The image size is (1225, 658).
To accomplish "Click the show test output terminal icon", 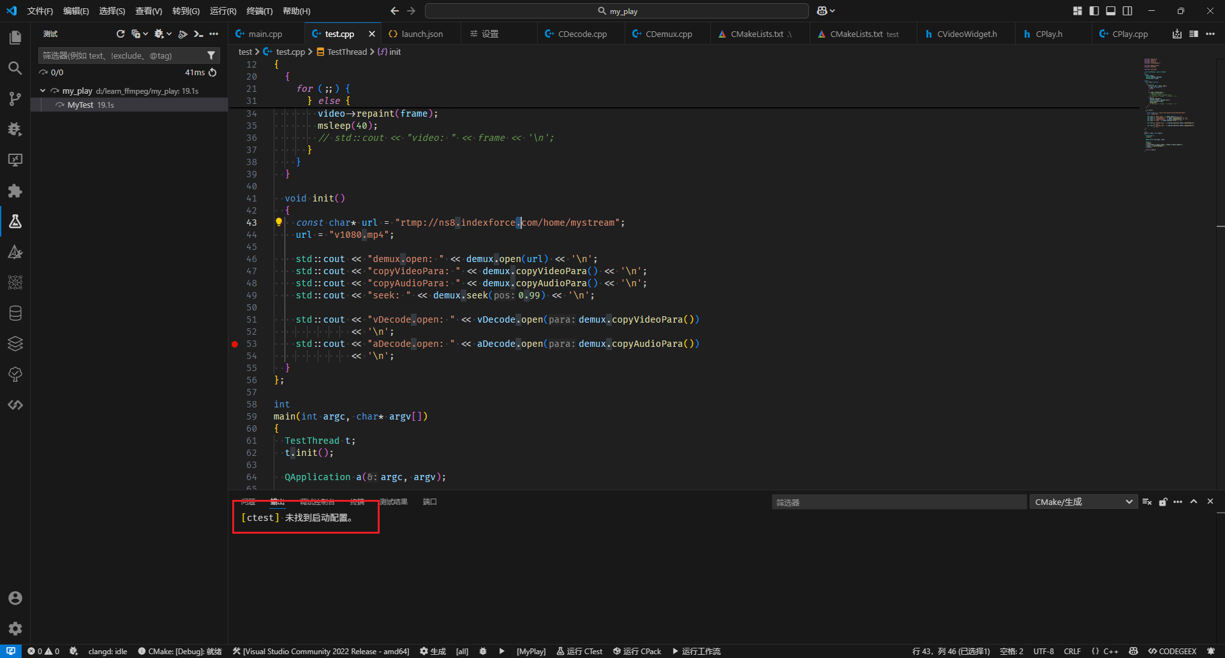I will click(x=198, y=34).
